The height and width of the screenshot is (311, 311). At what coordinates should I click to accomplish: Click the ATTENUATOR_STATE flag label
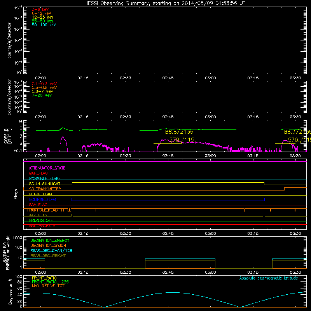pyautogui.click(x=47, y=168)
